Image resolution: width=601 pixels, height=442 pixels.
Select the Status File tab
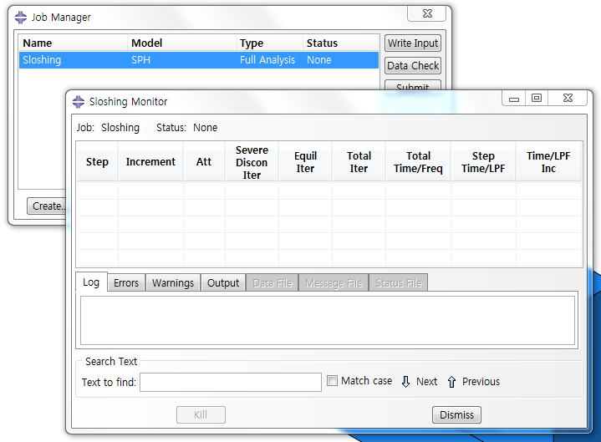pos(399,283)
